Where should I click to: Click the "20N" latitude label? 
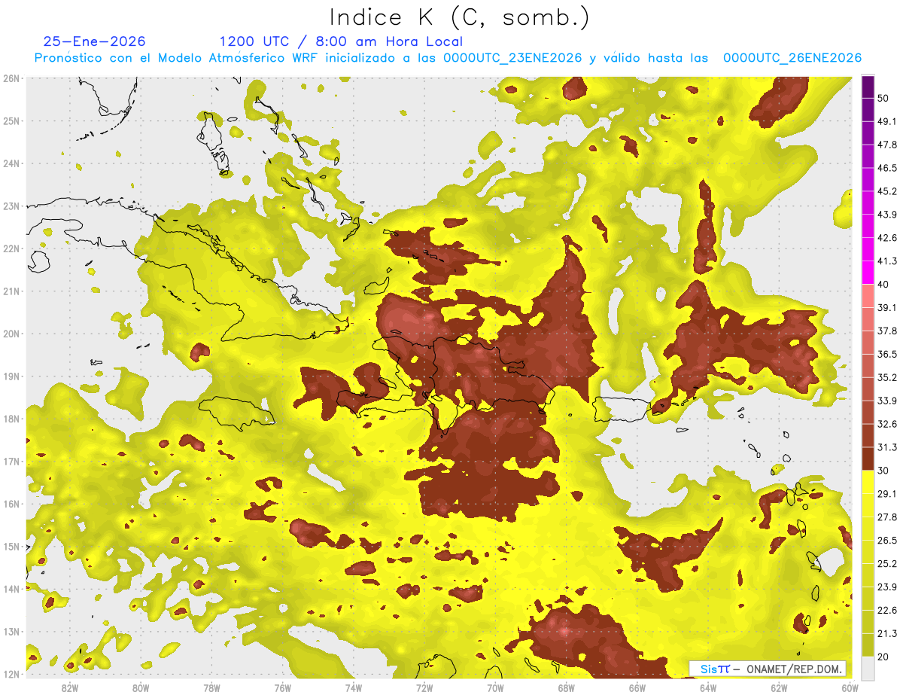[11, 334]
